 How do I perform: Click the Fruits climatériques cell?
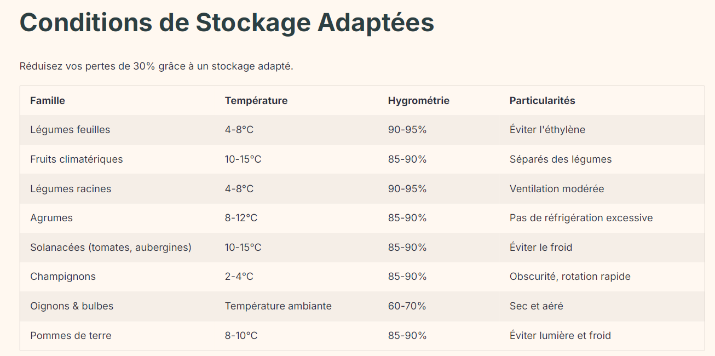77,159
